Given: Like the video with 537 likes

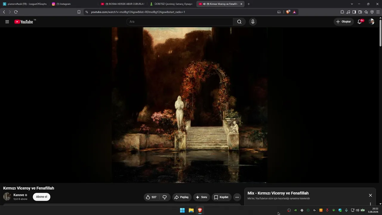Looking at the screenshot, I should pyautogui.click(x=151, y=197).
